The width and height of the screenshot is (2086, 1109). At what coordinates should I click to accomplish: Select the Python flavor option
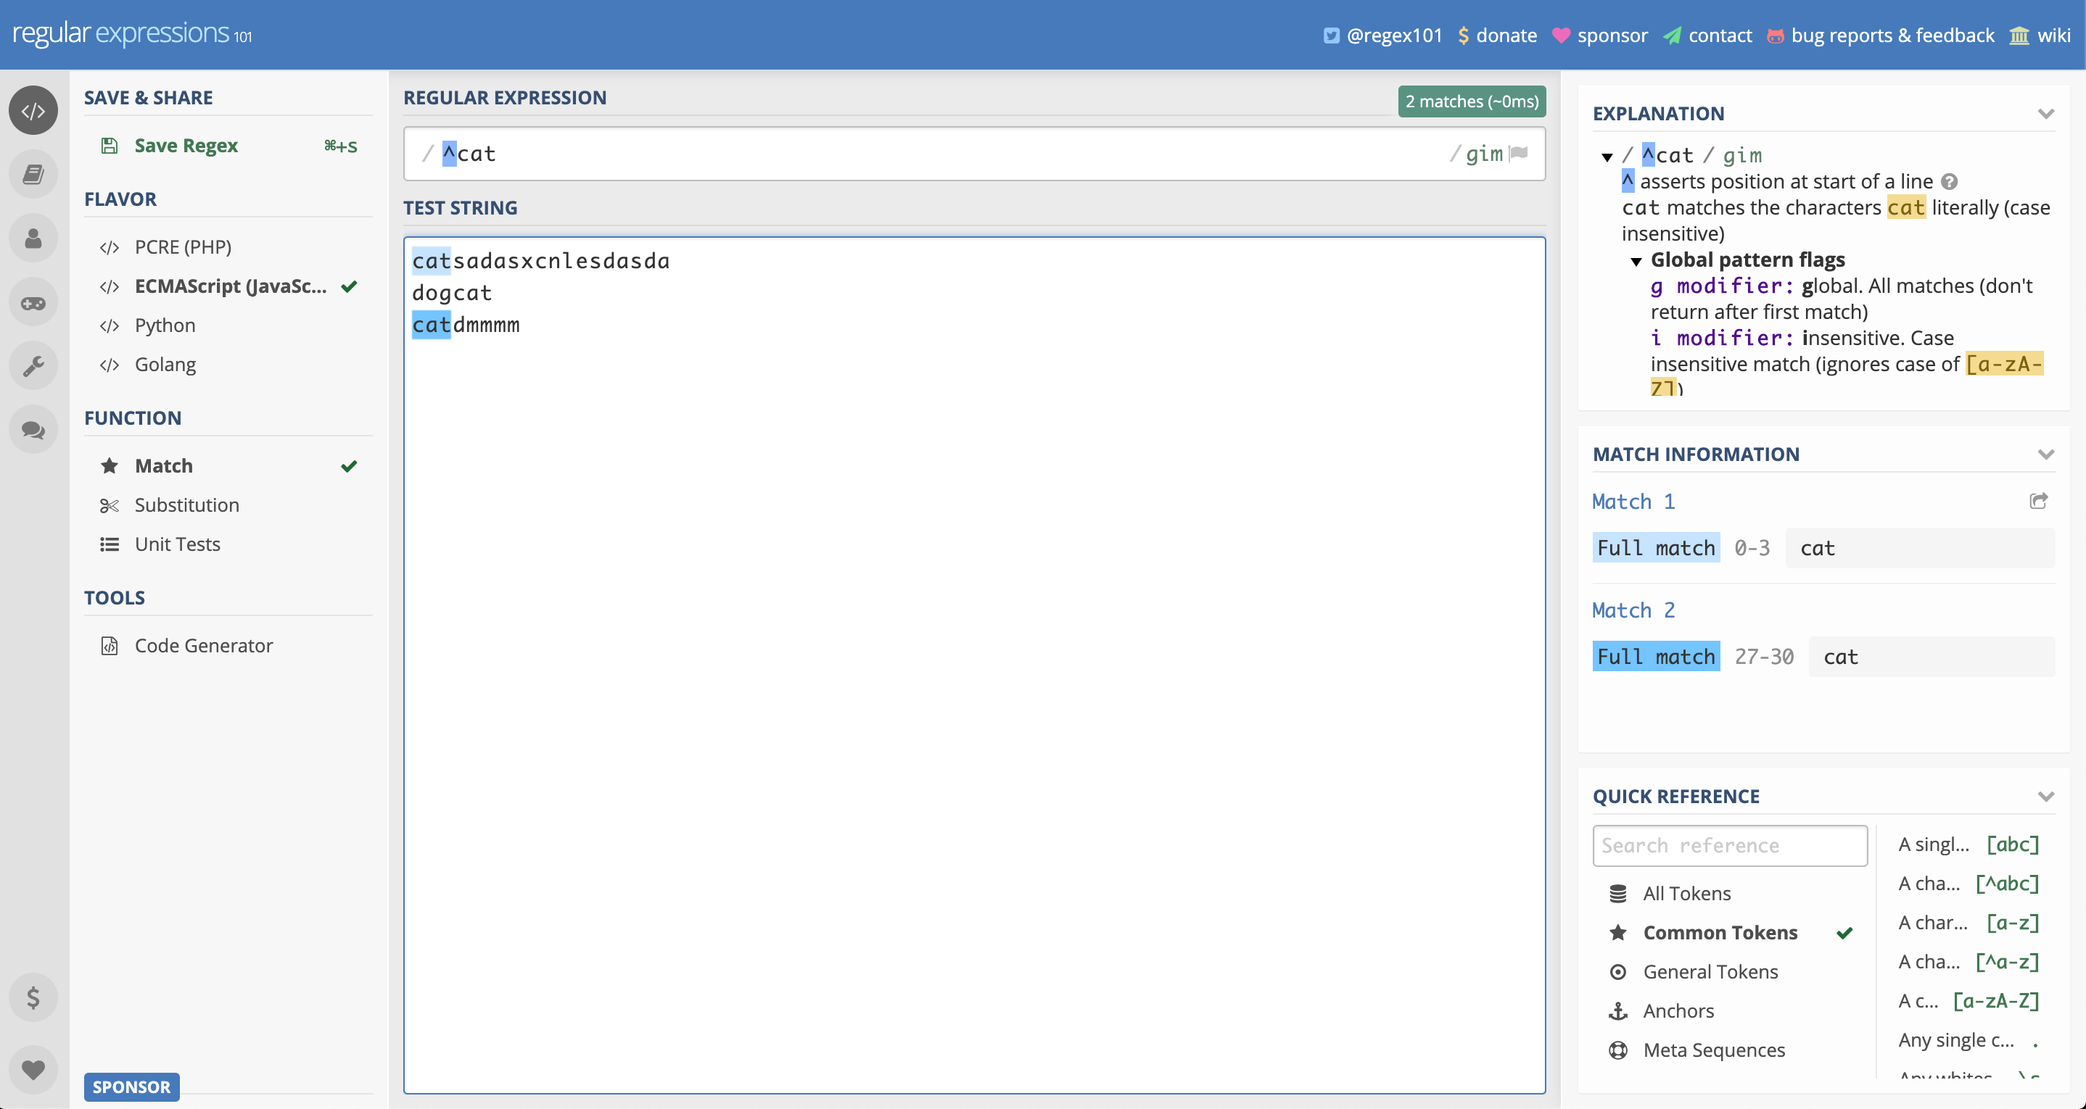[x=165, y=325]
